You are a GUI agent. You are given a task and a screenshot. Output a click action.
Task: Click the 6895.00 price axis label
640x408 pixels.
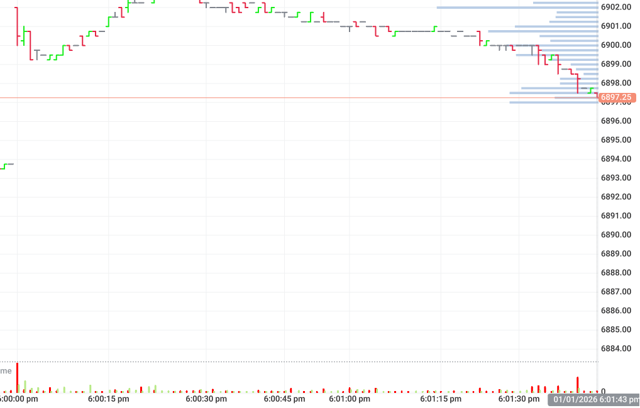point(616,140)
